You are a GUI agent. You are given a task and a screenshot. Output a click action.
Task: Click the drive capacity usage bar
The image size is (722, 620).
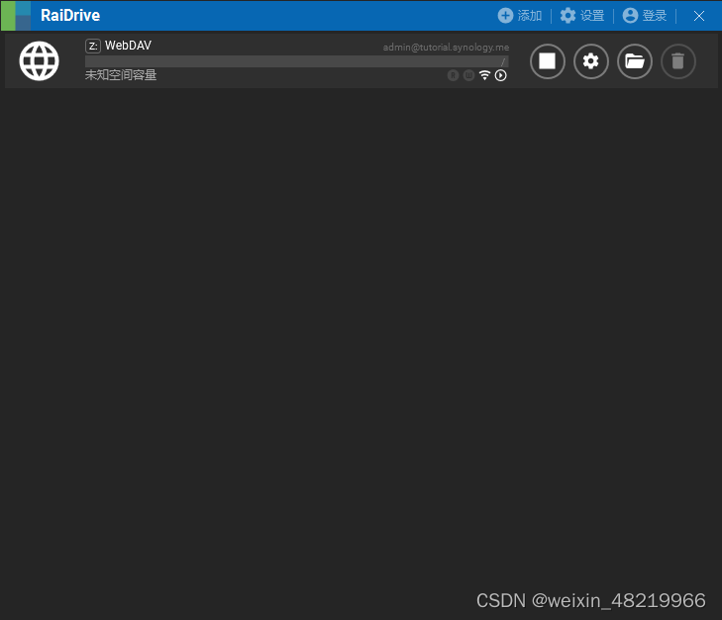(x=296, y=61)
